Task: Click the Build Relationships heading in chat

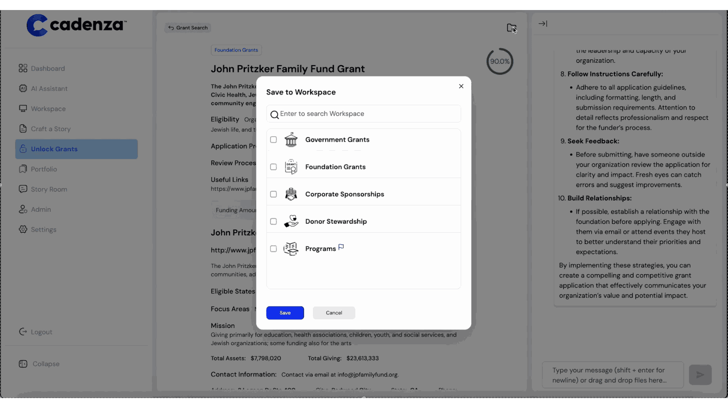Action: pyautogui.click(x=599, y=198)
